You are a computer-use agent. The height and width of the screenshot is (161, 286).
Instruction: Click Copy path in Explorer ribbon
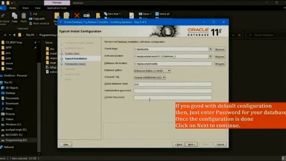point(37,19)
